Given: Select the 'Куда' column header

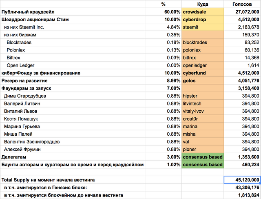Looking at the screenshot, I should 203,4.
